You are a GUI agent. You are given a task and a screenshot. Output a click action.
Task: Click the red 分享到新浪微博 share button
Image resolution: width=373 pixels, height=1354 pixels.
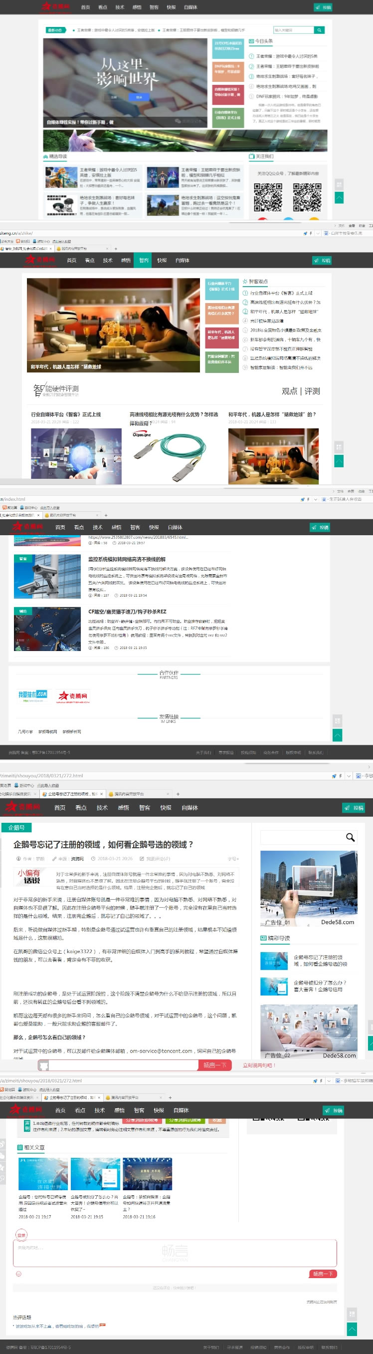[141, 1119]
